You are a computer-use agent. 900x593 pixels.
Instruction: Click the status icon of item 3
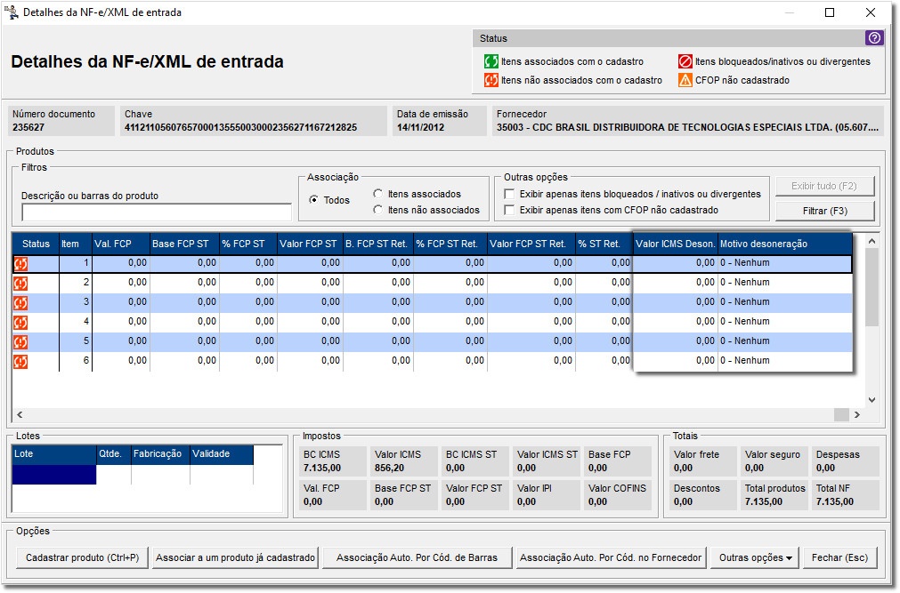(20, 303)
